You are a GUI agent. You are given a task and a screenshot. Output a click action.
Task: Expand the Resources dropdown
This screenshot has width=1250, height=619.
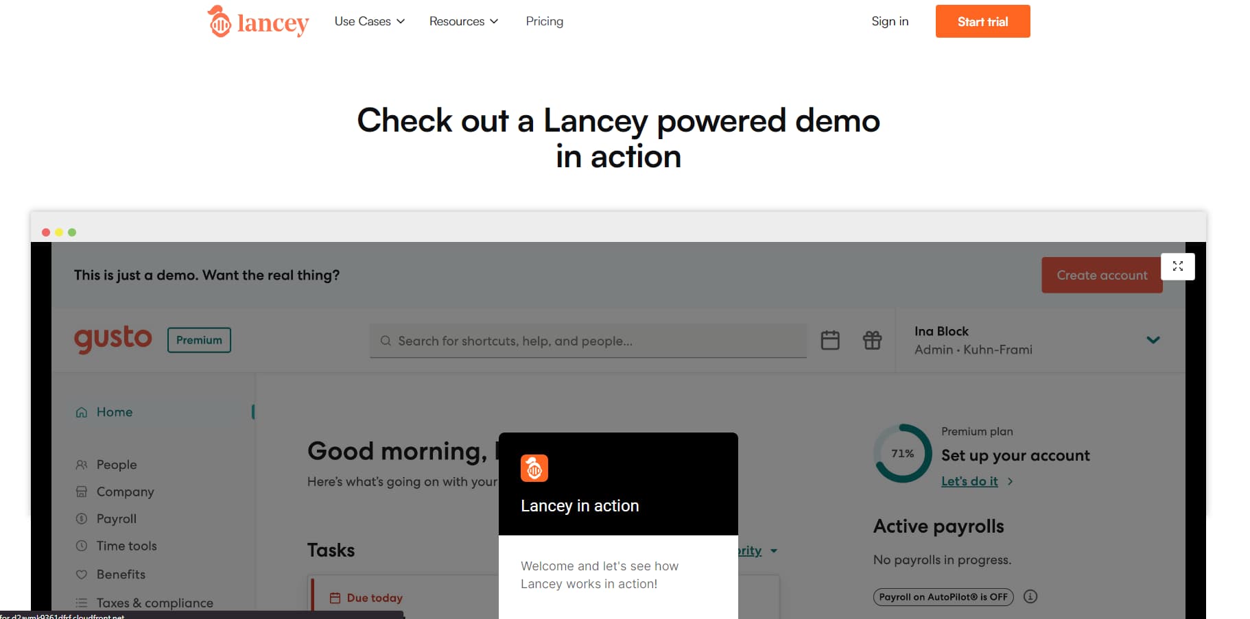[x=463, y=21]
